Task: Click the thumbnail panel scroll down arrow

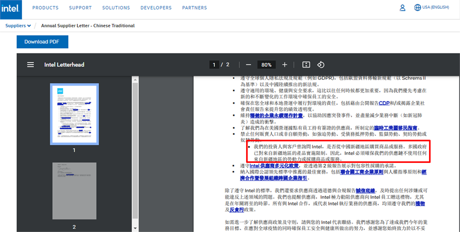Action: (x=135, y=228)
